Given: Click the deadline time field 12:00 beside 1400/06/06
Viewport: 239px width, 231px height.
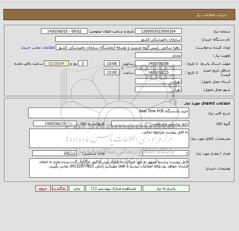Looking at the screenshot, I should point(111,63).
